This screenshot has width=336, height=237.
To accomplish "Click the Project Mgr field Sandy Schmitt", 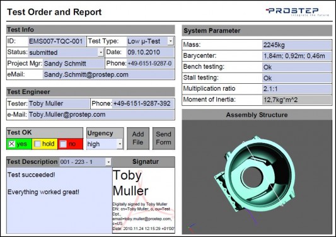I will click(x=73, y=64).
